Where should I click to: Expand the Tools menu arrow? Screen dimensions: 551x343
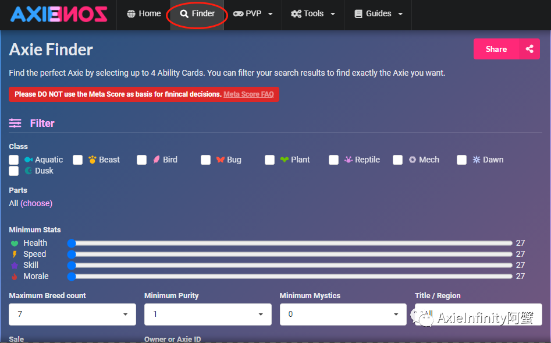pos(332,14)
